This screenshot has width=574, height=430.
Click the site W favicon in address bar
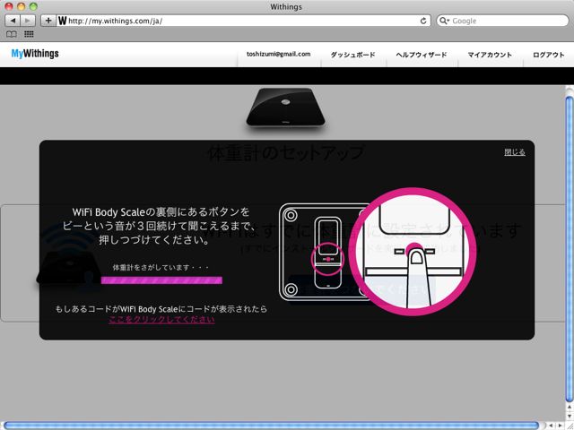[62, 21]
